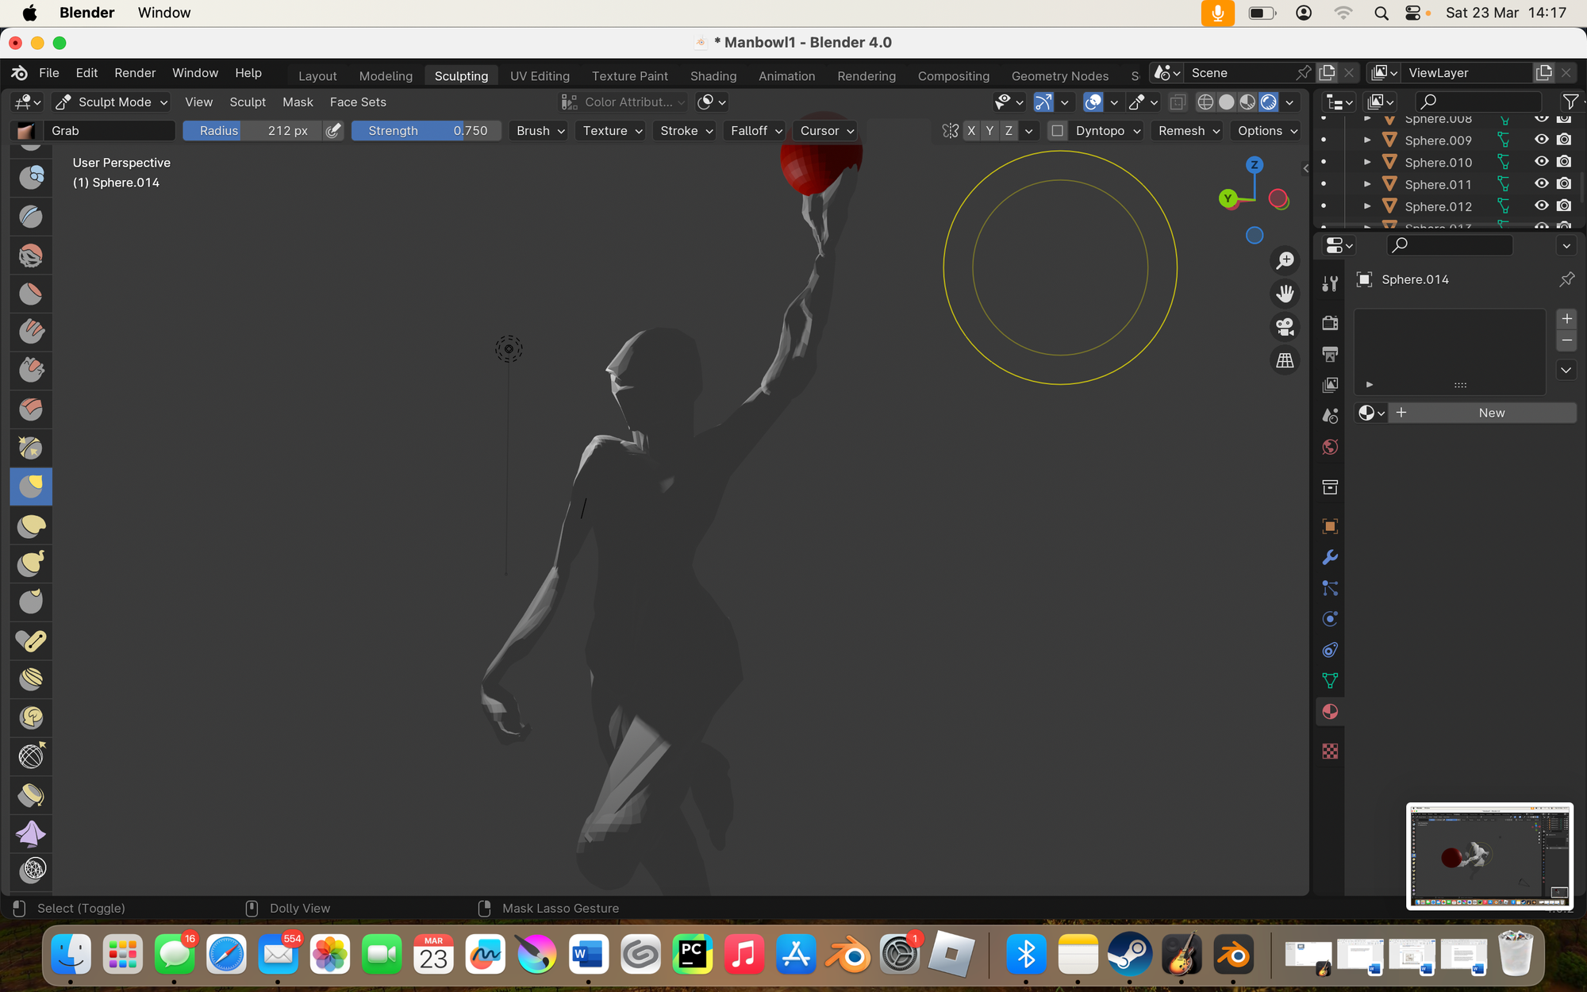Click Options dropdown in brush toolbar
Image resolution: width=1587 pixels, height=992 pixels.
[1266, 130]
